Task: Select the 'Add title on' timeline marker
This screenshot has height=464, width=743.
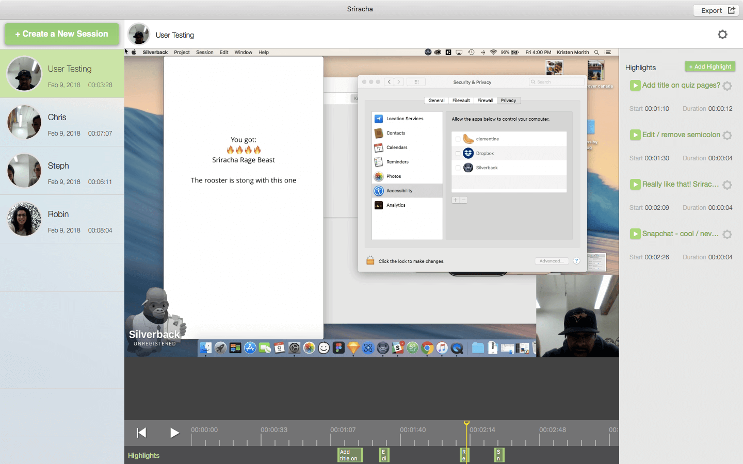Action: click(x=350, y=455)
